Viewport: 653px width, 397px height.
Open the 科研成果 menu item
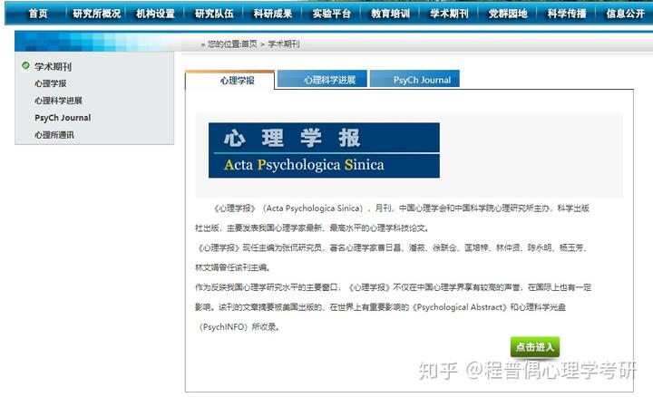tap(273, 14)
